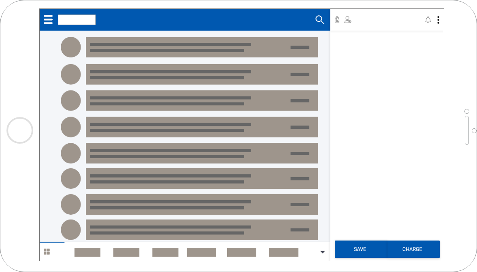The image size is (477, 272).
Task: Switch to the last placeholder category tab
Action: (x=283, y=252)
